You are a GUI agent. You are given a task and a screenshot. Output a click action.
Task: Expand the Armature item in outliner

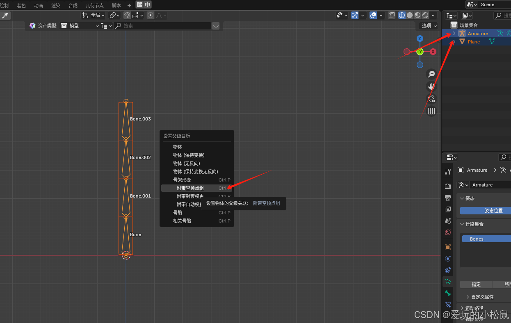pos(454,34)
